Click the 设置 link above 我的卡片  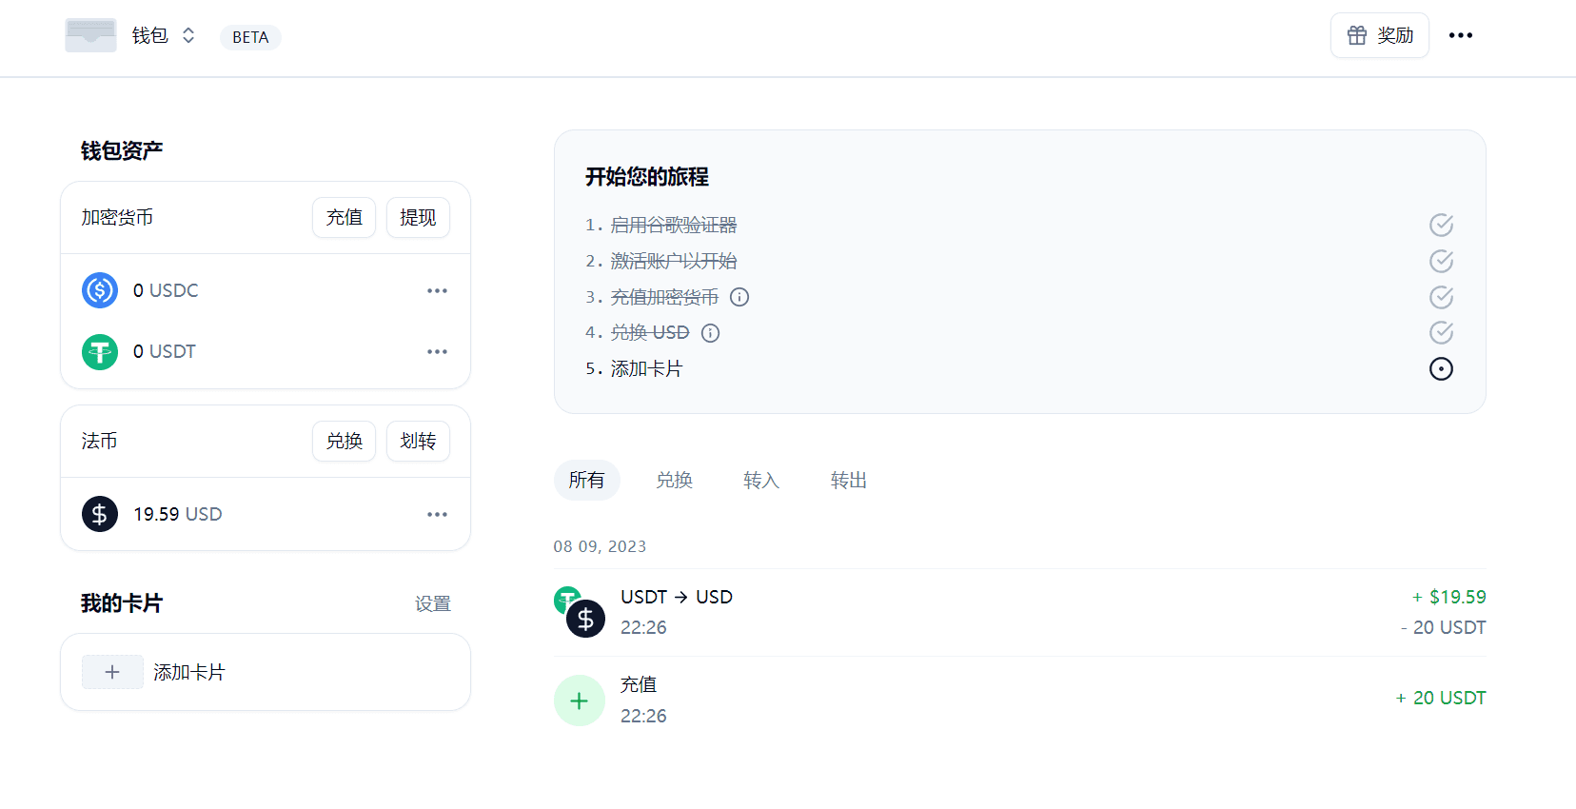pyautogui.click(x=433, y=603)
